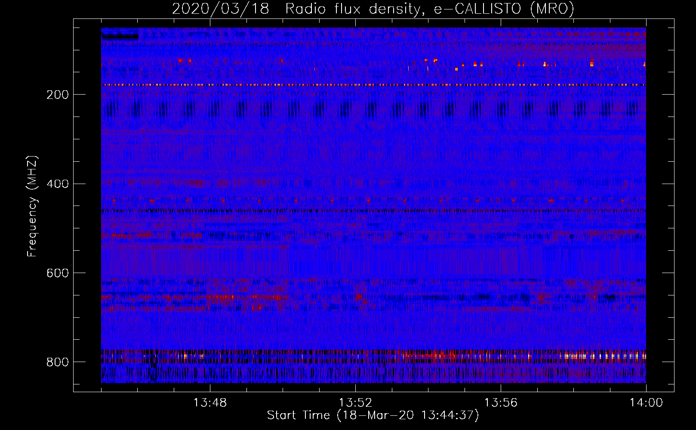
Task: Click the 800 frequency tick label
Action: click(58, 362)
